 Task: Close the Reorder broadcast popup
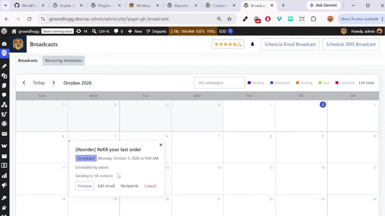click(161, 145)
